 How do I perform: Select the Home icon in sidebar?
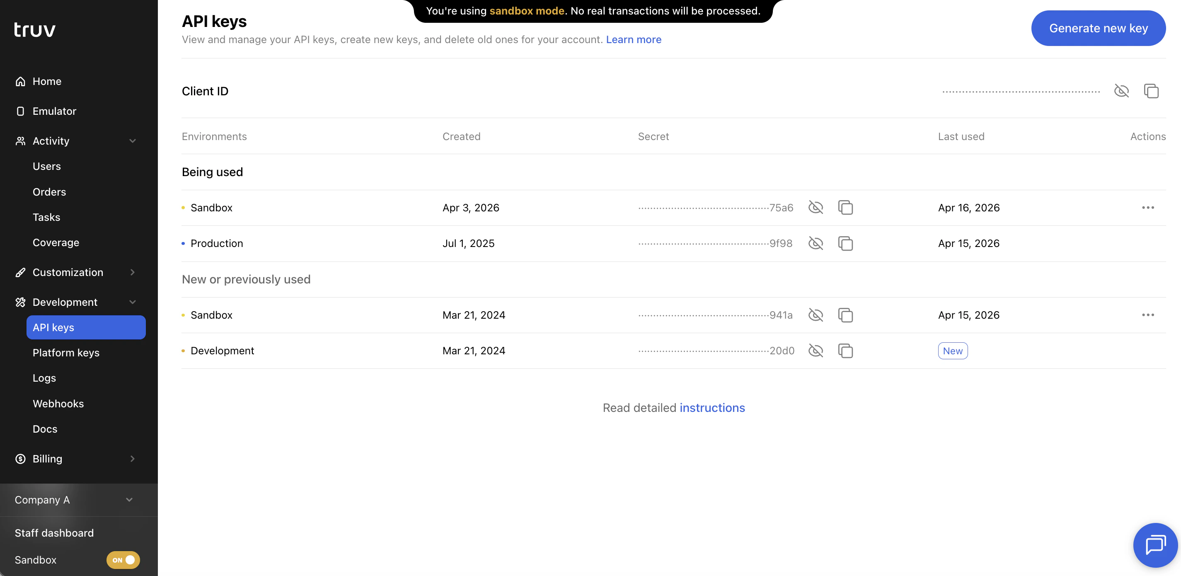(20, 81)
